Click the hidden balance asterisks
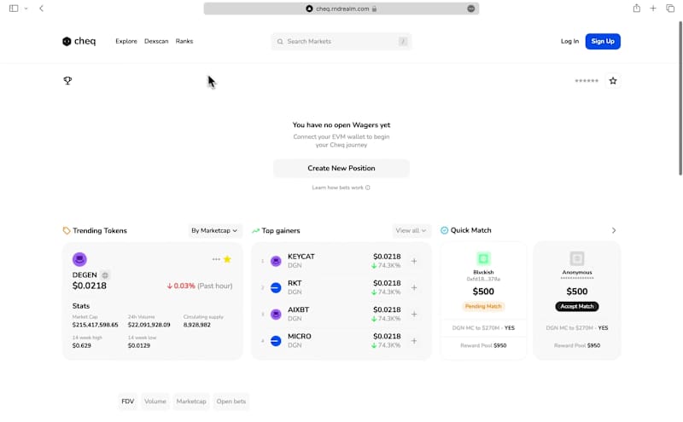The image size is (683, 422). tap(587, 80)
